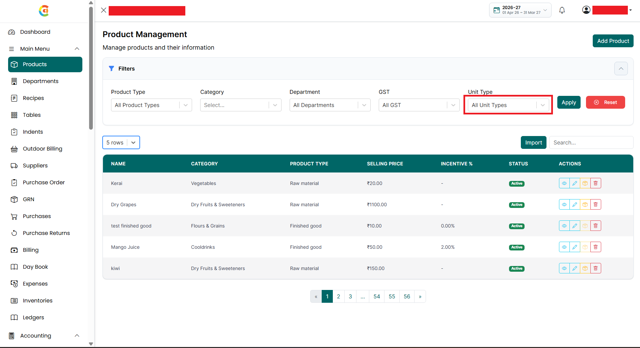View details of Dry Grapes product
This screenshot has height=348, width=640.
click(x=564, y=205)
